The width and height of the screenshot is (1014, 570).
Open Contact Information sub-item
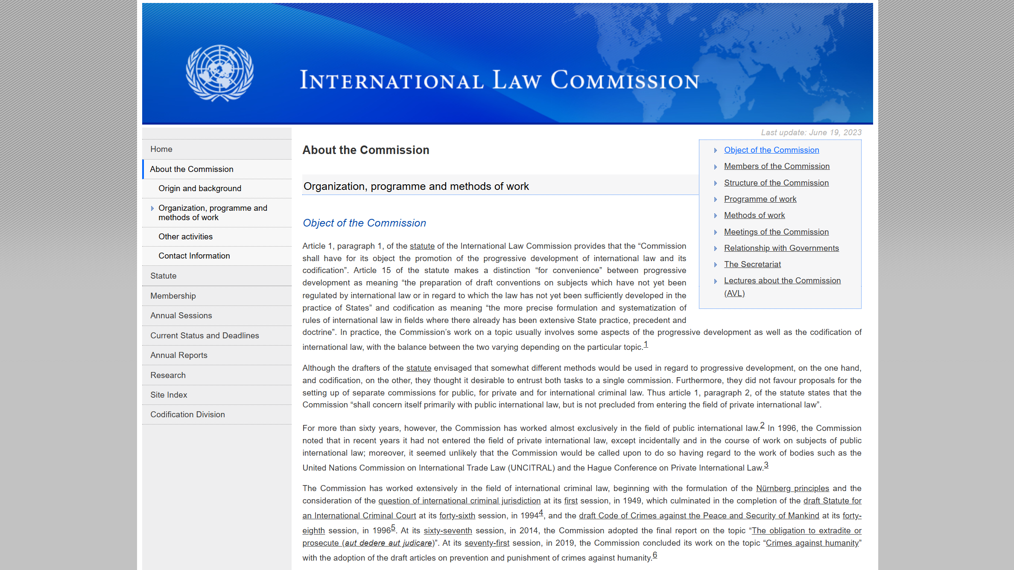pyautogui.click(x=194, y=256)
